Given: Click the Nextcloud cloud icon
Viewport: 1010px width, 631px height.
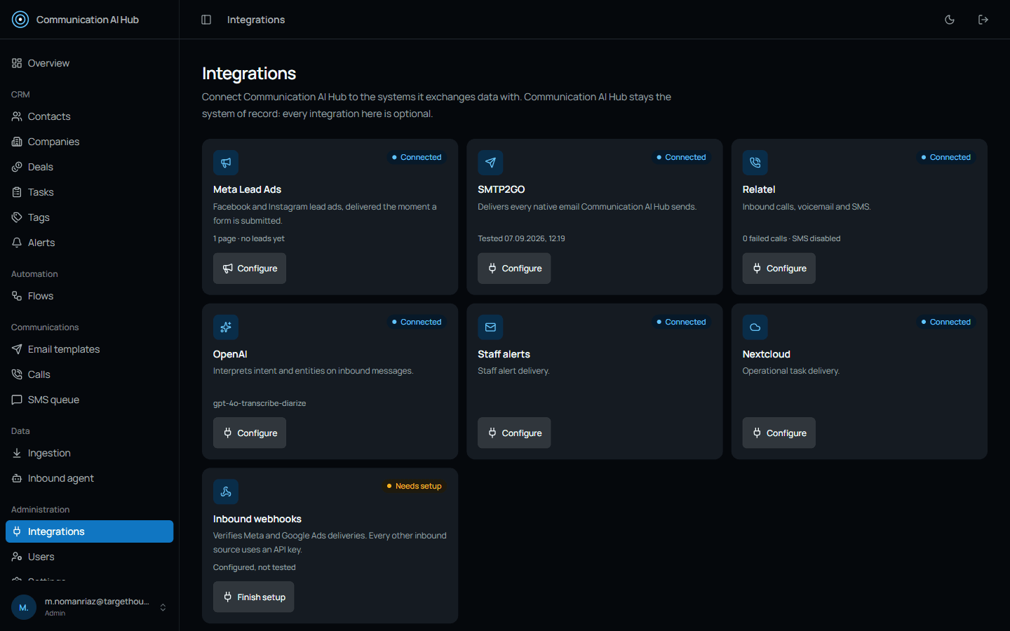Looking at the screenshot, I should coord(755,327).
